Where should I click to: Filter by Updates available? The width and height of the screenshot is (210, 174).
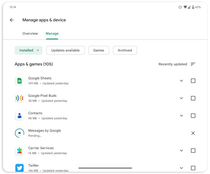coord(65,50)
